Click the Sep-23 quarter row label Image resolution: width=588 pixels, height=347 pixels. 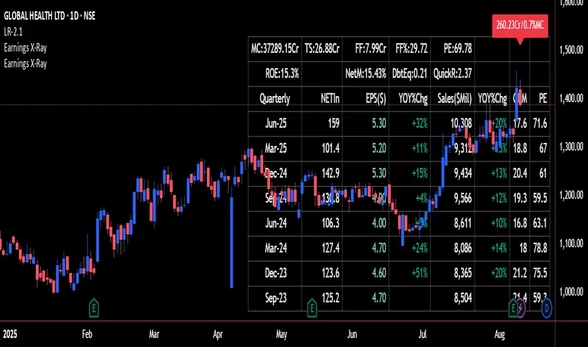point(276,298)
